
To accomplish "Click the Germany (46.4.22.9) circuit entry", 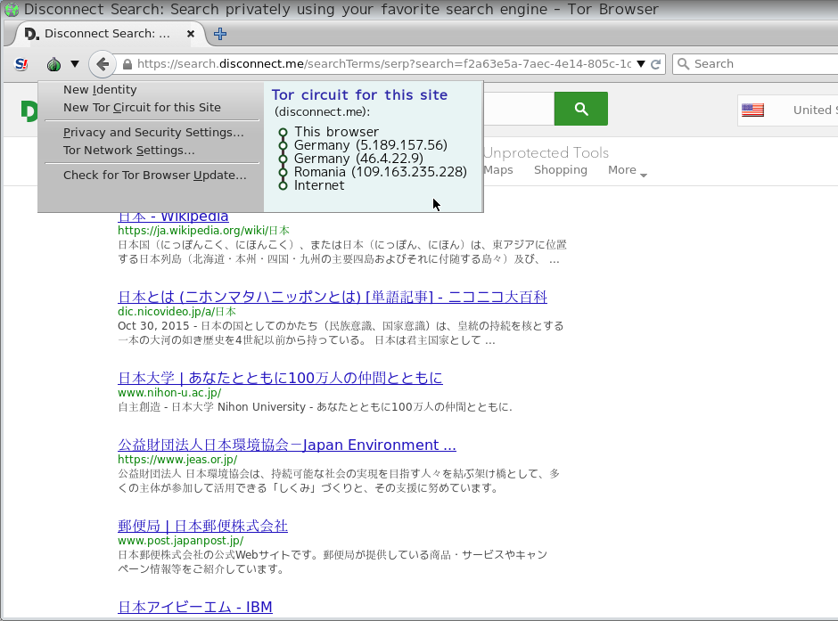I will click(358, 159).
